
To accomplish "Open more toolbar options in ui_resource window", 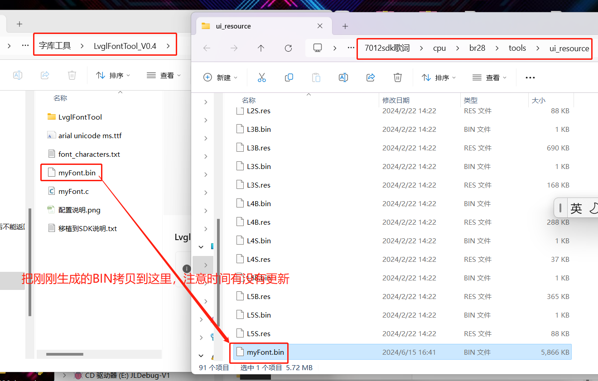I will pyautogui.click(x=530, y=77).
